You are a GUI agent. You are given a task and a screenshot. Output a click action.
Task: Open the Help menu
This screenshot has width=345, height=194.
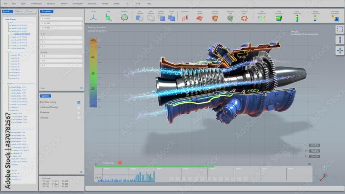(149, 3)
